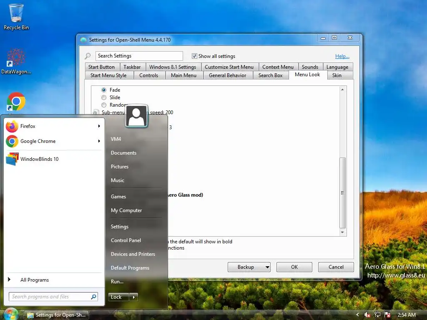Expand the Google Chrome jump list arrow
427x320 pixels.
pos(99,141)
